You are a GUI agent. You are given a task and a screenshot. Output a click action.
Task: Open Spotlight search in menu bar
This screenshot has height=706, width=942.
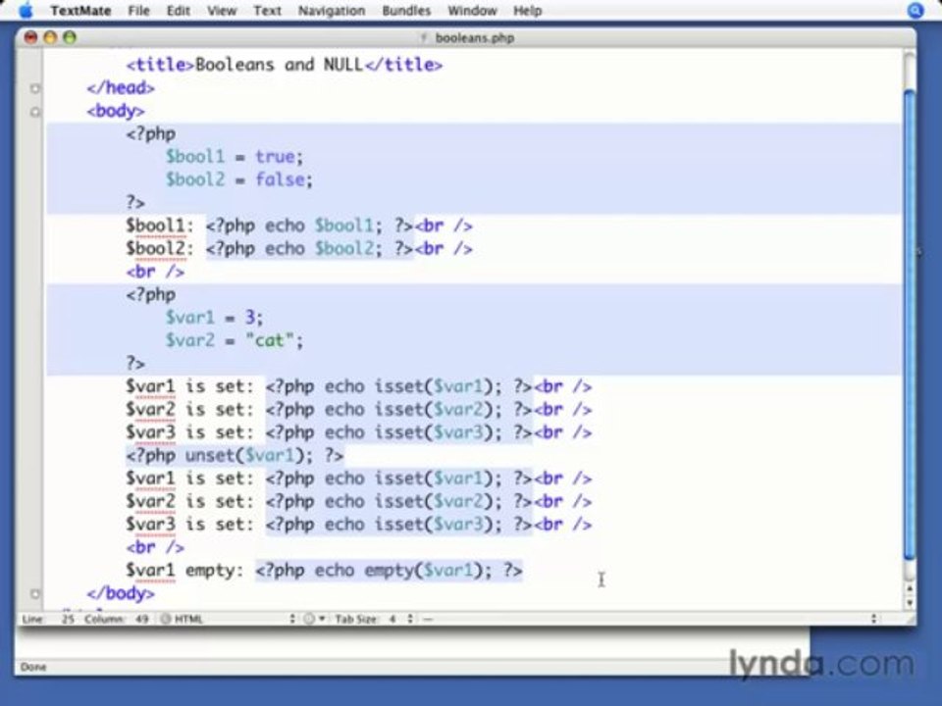915,10
